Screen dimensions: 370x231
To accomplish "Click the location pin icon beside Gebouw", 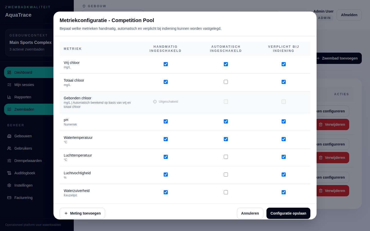I will pos(84,6).
